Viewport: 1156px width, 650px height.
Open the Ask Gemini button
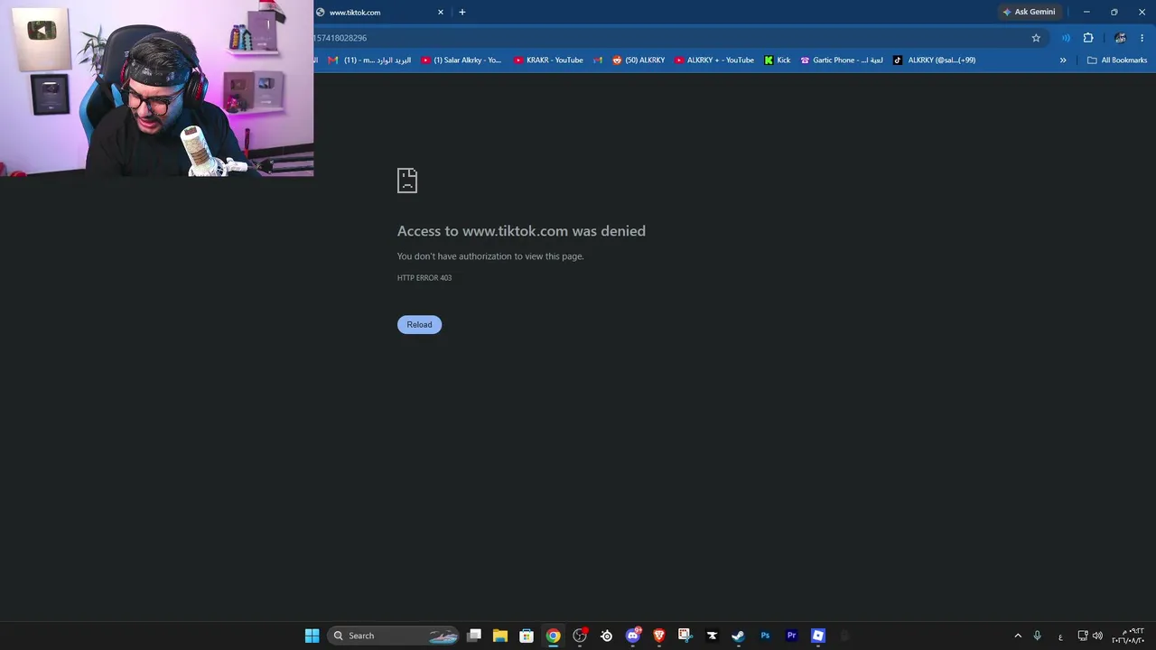[1029, 12]
